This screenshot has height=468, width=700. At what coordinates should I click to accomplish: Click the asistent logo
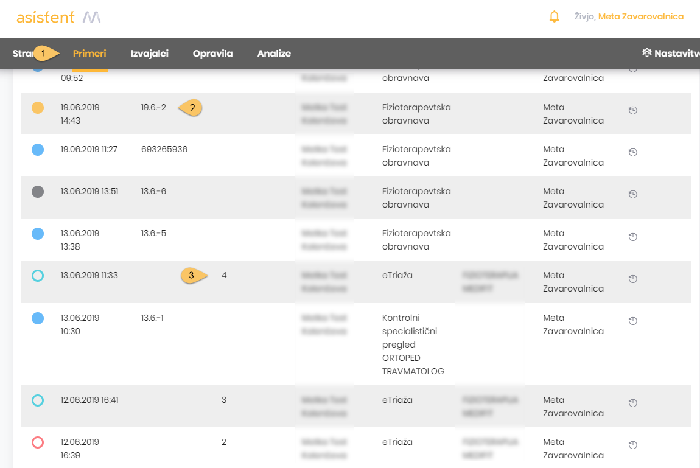[46, 17]
